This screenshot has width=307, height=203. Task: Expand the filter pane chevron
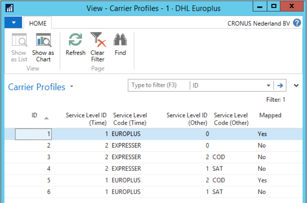pos(297,85)
